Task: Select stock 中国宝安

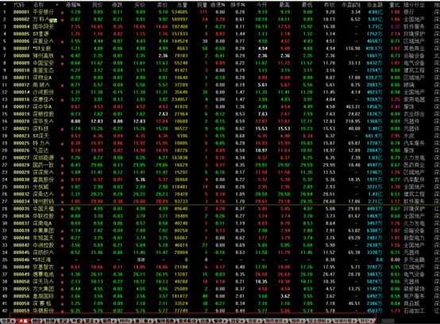Action: pyautogui.click(x=43, y=63)
